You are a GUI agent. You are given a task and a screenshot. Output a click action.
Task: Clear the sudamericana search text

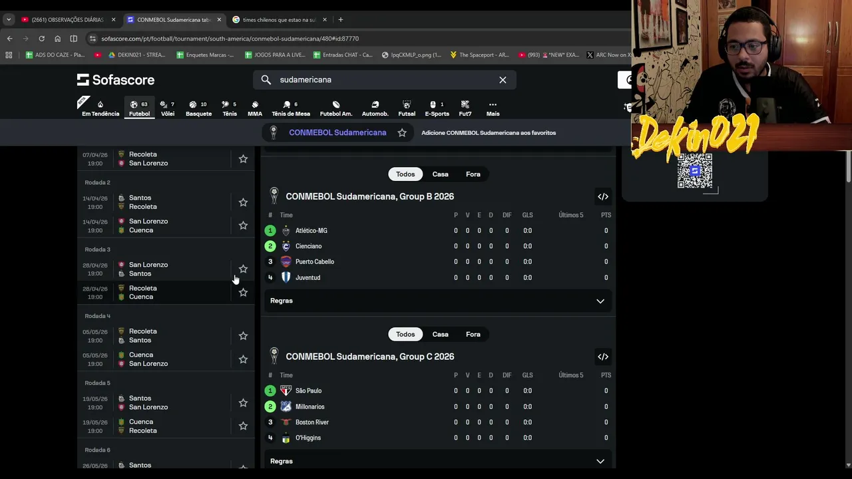coord(503,80)
